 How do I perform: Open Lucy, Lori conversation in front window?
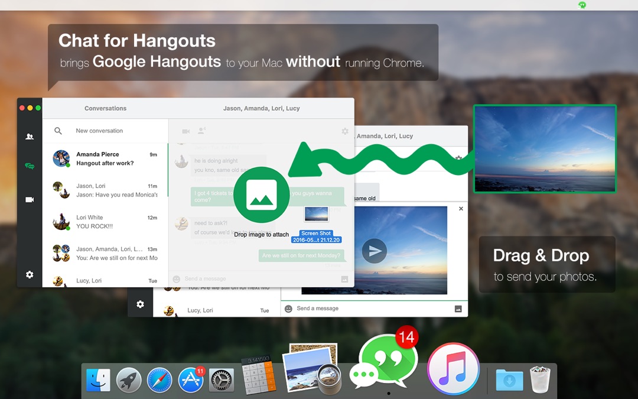(x=105, y=280)
